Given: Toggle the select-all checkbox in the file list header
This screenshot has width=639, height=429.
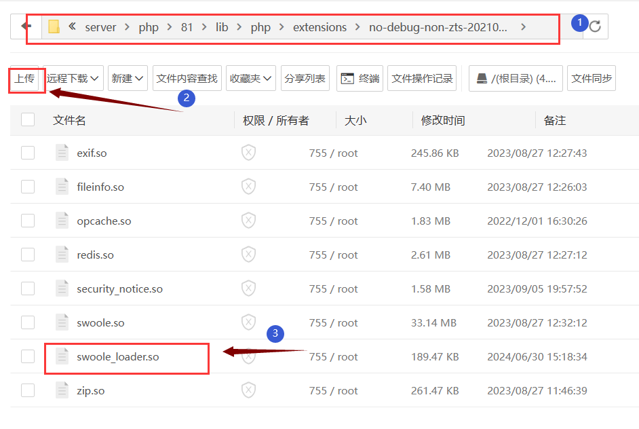Looking at the screenshot, I should pos(27,120).
